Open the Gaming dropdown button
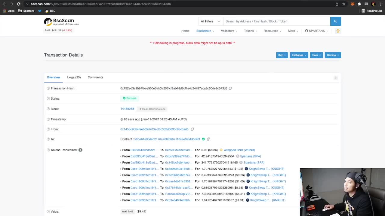The image size is (385, 216). [x=333, y=55]
